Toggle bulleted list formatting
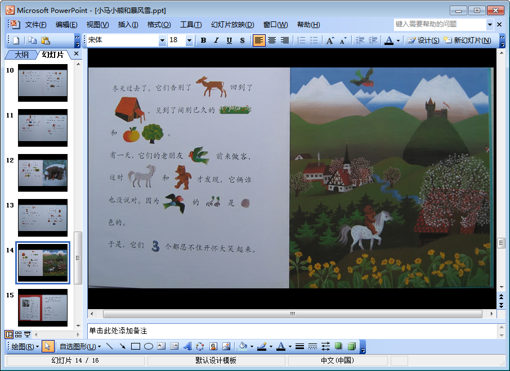 pyautogui.click(x=314, y=40)
